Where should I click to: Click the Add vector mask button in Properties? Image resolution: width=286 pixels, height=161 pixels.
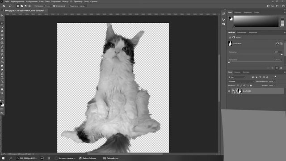point(281,43)
